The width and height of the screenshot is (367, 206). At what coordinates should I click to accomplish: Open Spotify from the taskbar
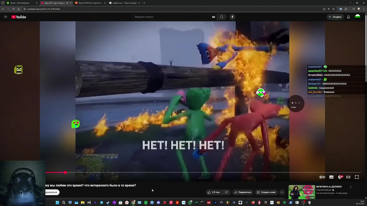[x=146, y=203]
